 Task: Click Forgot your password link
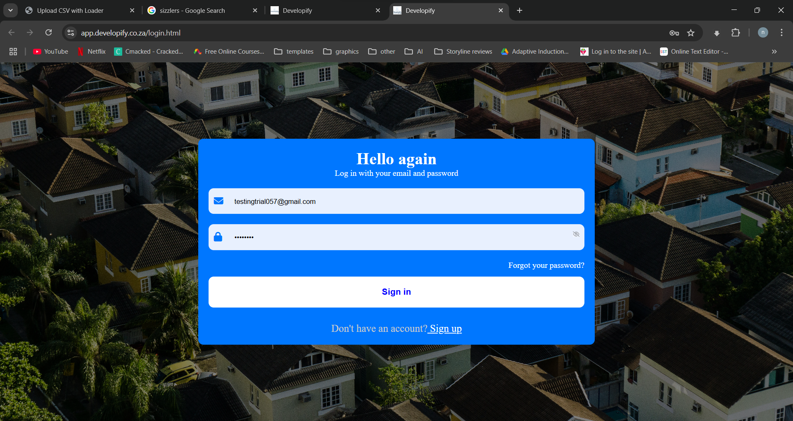546,265
